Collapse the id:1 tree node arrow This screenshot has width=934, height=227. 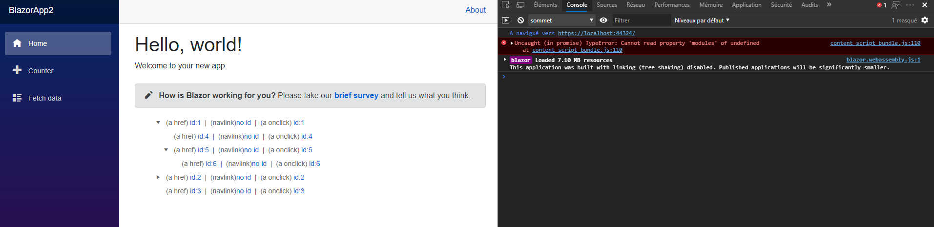pyautogui.click(x=158, y=123)
